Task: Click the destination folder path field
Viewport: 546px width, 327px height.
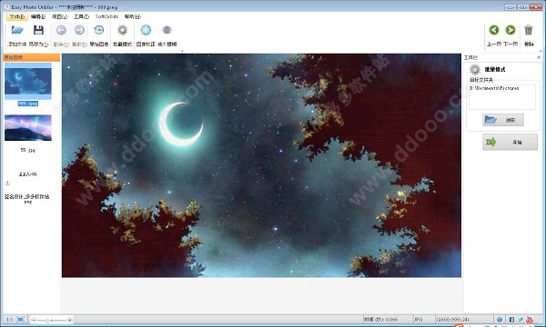Action: [x=501, y=97]
